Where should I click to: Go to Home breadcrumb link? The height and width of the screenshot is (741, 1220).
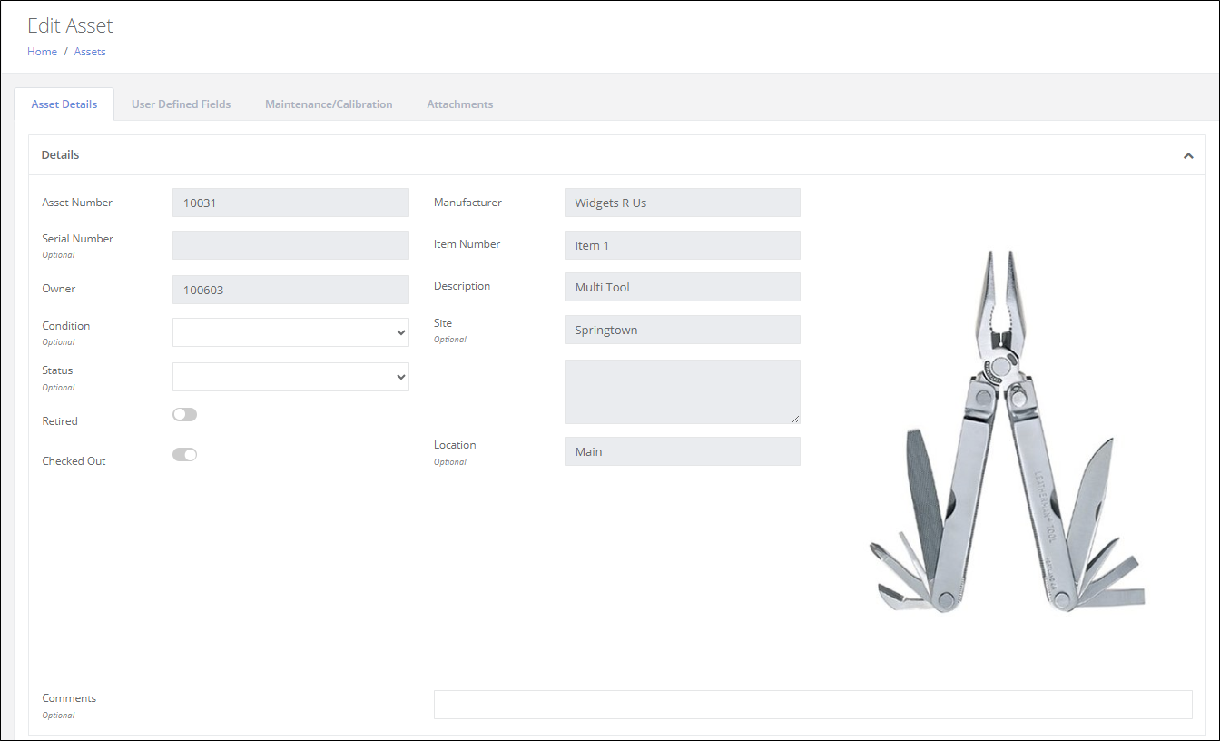click(42, 52)
